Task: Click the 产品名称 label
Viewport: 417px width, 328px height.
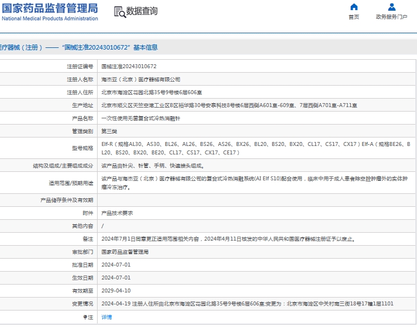Action: click(x=82, y=118)
